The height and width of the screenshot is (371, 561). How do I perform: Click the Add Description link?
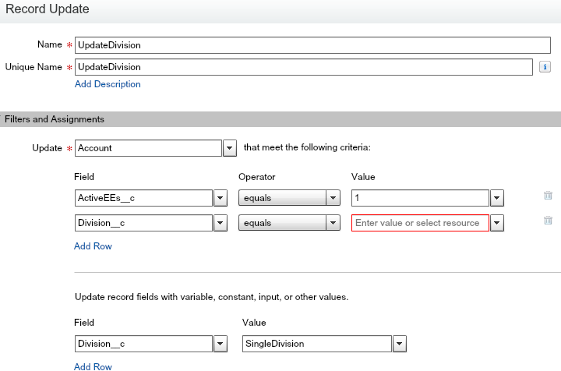click(x=108, y=84)
